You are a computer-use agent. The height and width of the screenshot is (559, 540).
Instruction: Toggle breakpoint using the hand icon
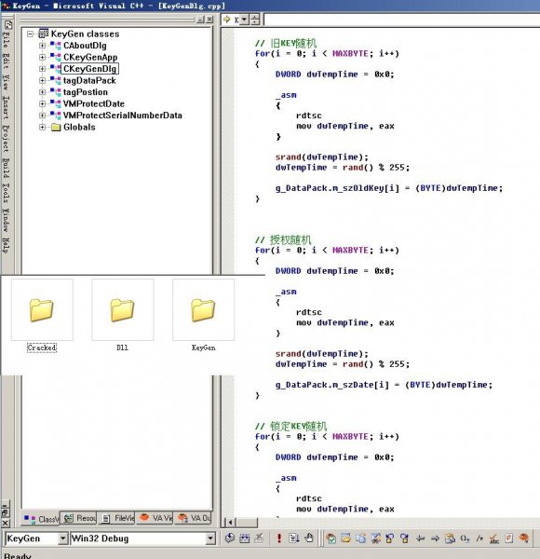pos(309,538)
